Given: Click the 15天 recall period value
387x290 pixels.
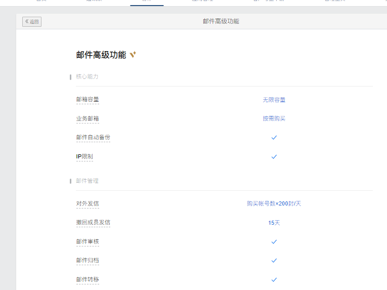Looking at the screenshot, I should [x=274, y=223].
